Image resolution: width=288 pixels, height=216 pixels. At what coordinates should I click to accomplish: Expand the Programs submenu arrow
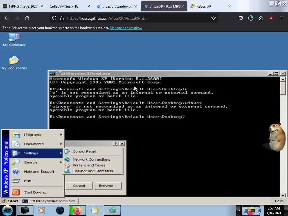[61, 135]
